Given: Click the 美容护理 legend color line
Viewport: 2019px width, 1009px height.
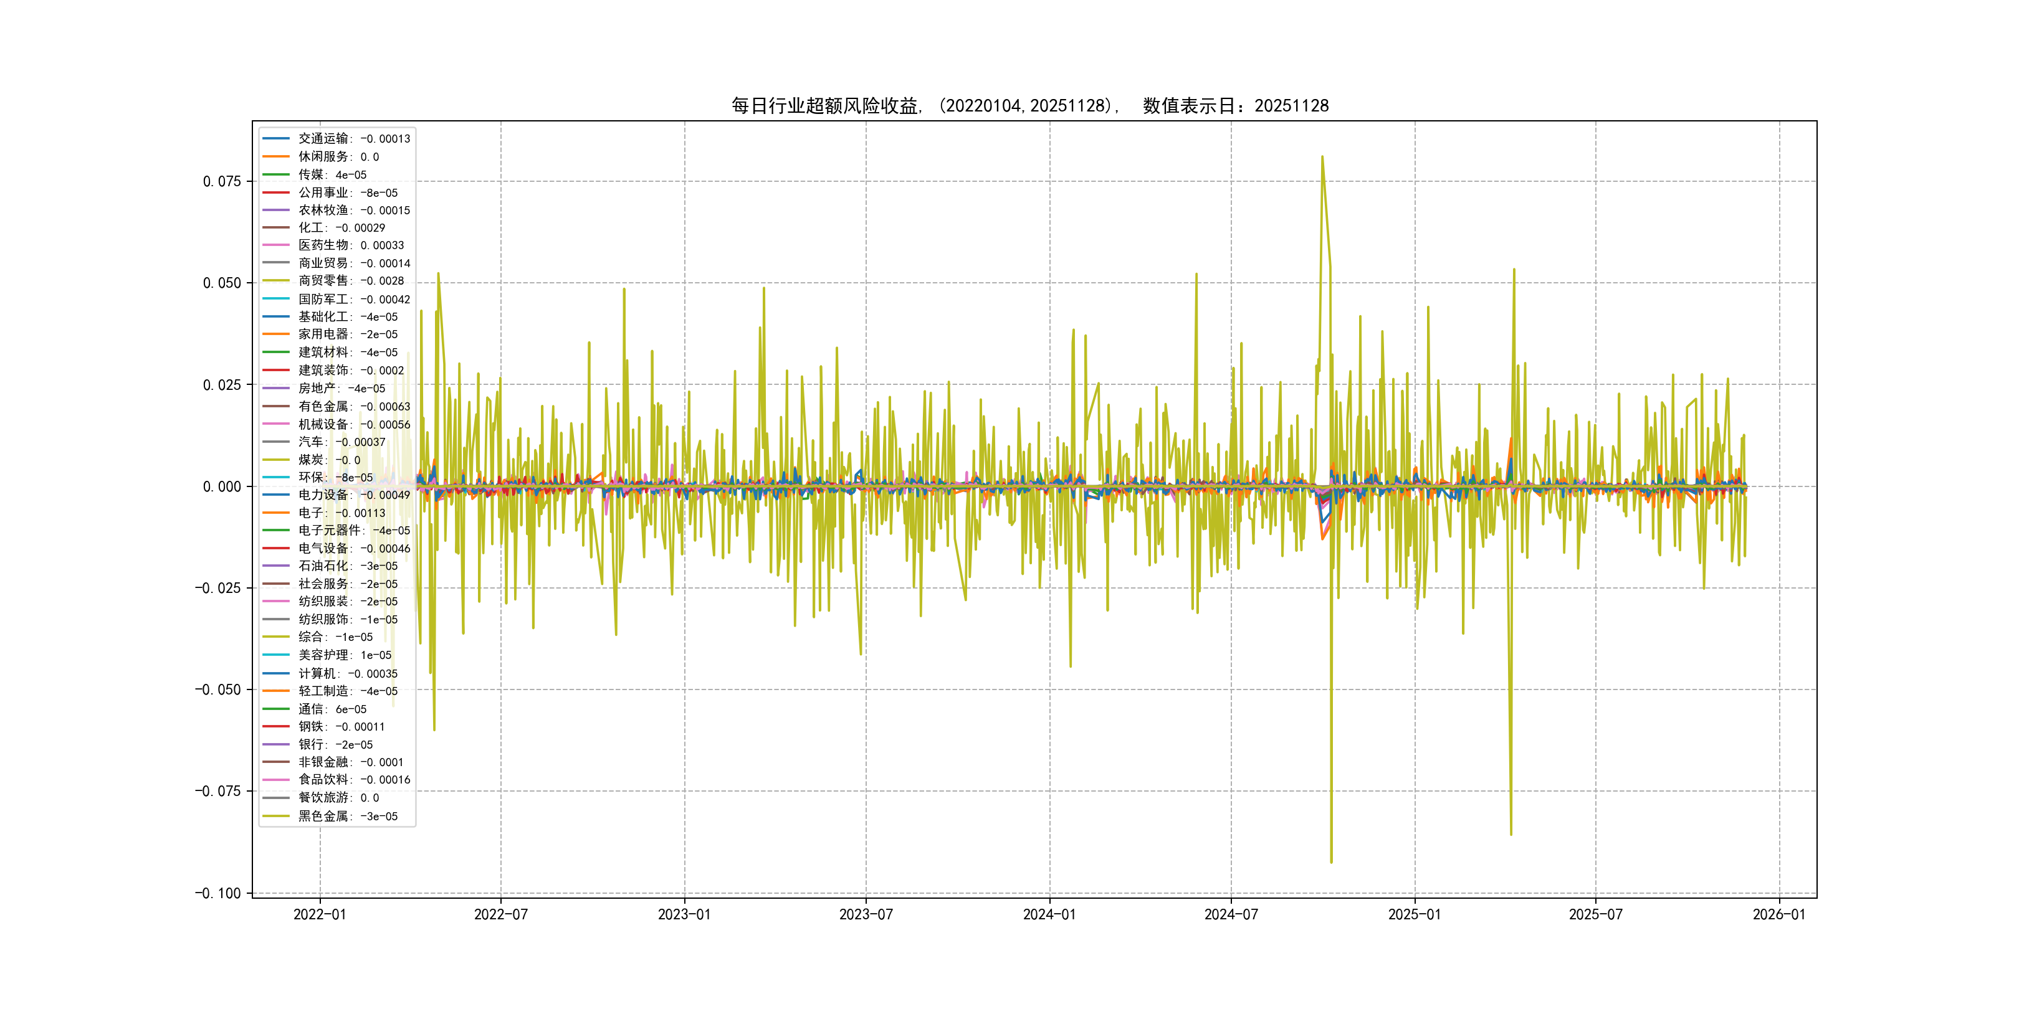Looking at the screenshot, I should point(276,655).
